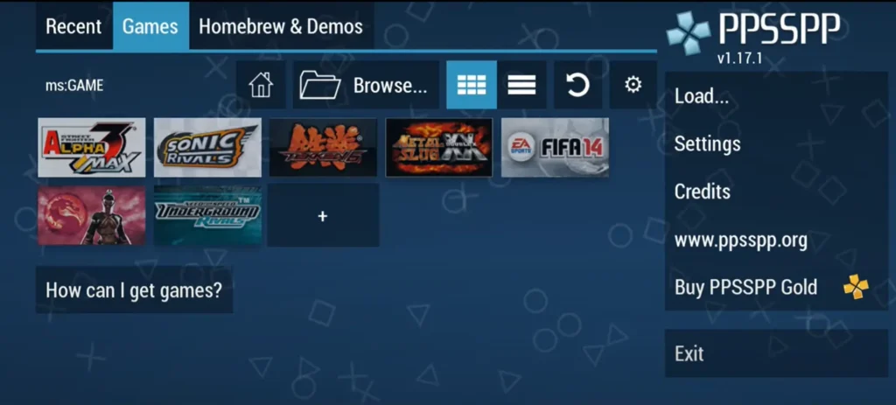Image resolution: width=896 pixels, height=405 pixels.
Task: Open Settings from the side menu
Action: 777,143
